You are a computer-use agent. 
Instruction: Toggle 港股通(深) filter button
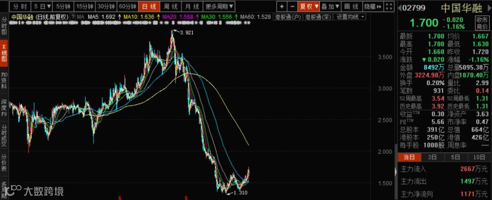pyautogui.click(x=318, y=17)
